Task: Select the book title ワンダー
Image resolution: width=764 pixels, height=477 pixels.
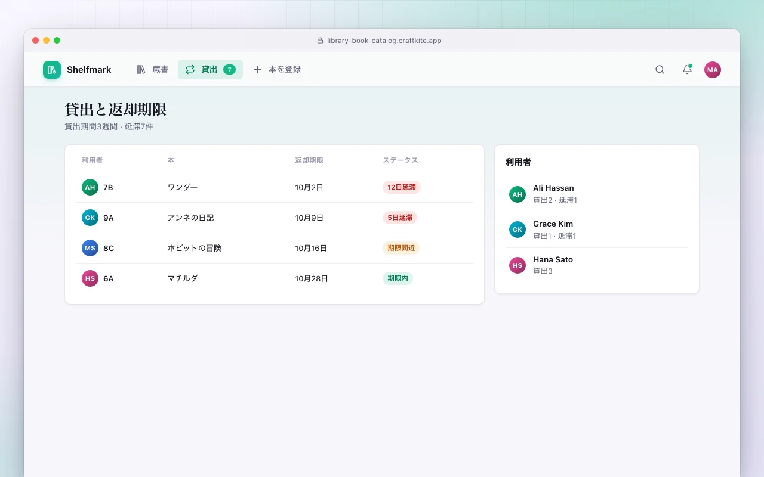Action: (x=183, y=187)
